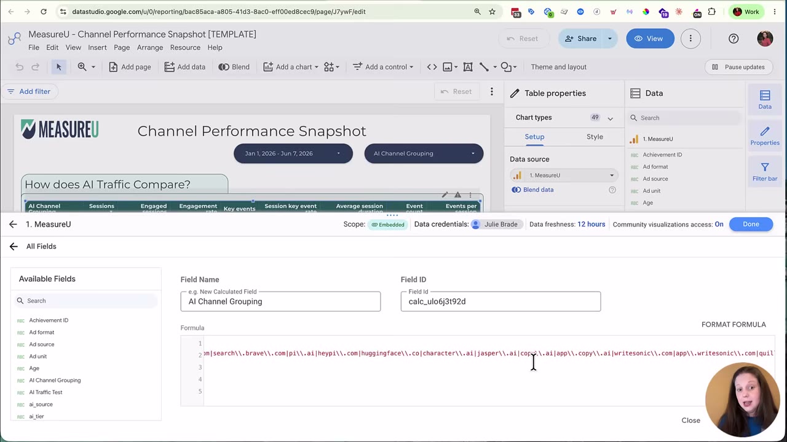Select AI Traffic Test available field
787x442 pixels.
pos(45,392)
